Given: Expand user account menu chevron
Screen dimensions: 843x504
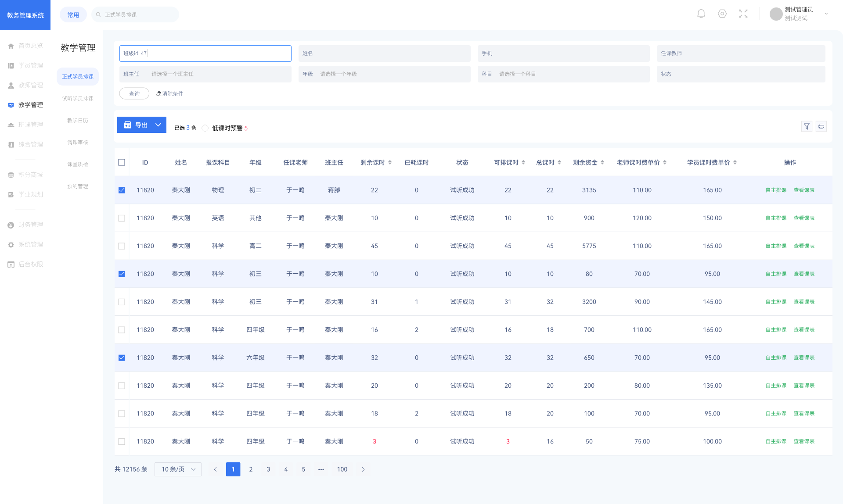Looking at the screenshot, I should tap(826, 14).
